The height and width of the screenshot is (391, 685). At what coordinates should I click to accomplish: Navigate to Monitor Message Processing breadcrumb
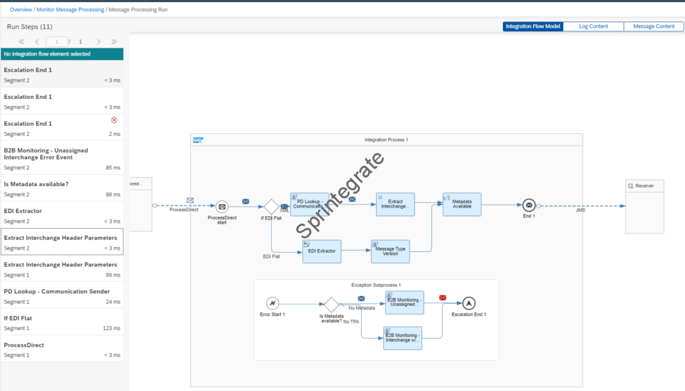pyautogui.click(x=71, y=9)
